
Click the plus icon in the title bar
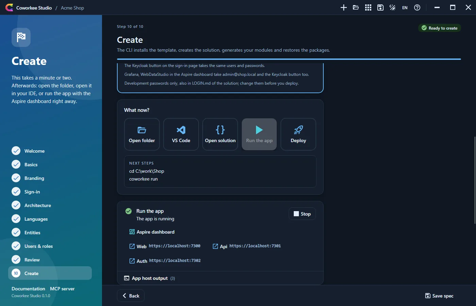344,7
